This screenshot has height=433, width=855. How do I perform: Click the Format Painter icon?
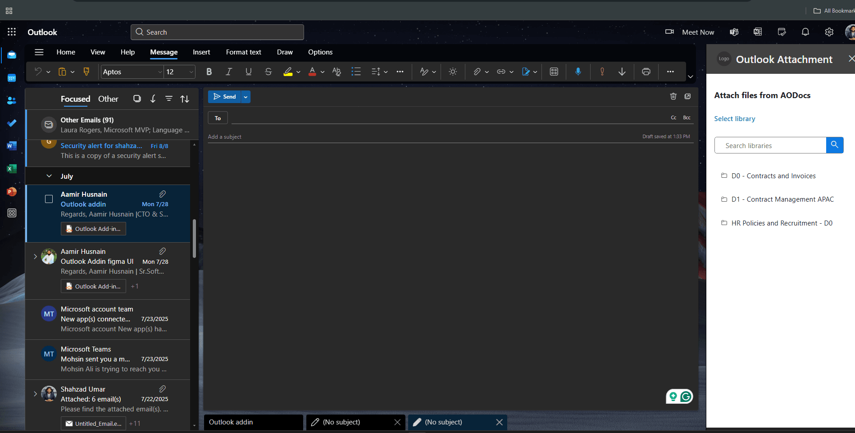(x=86, y=72)
